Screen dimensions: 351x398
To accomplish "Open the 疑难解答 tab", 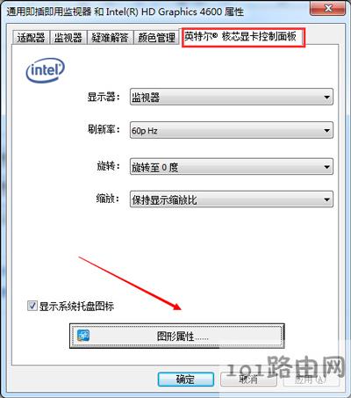I will pos(110,38).
